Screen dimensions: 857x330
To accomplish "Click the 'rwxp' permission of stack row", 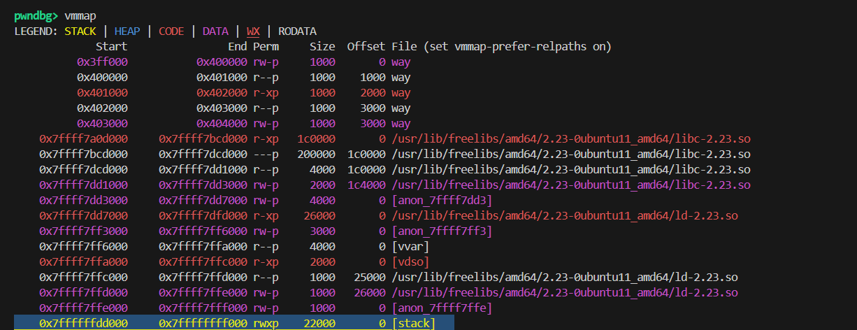I will [266, 323].
